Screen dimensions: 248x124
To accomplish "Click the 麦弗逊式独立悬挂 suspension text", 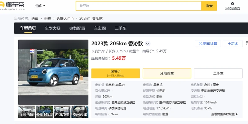I will [123, 102].
